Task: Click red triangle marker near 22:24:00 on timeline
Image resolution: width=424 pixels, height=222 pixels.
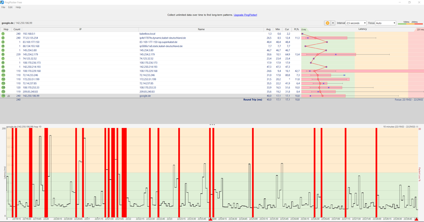Action: coord(211,219)
